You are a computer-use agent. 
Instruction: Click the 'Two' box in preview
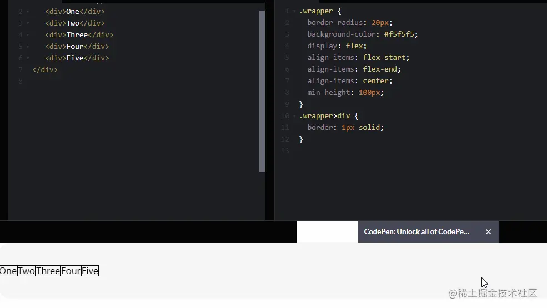(x=26, y=271)
